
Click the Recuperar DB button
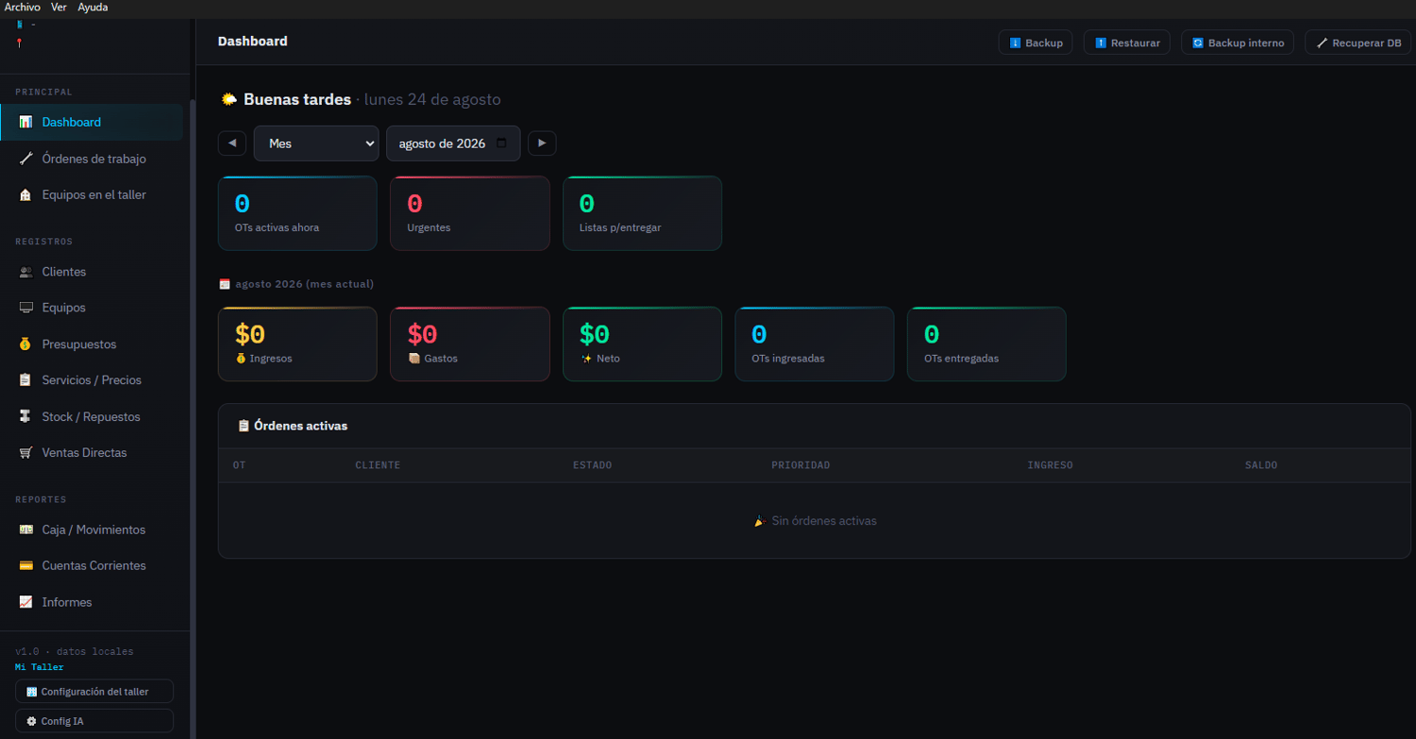pos(1358,42)
